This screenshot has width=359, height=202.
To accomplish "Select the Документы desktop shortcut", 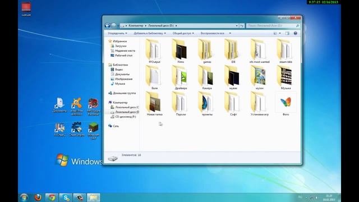I will (x=60, y=105).
